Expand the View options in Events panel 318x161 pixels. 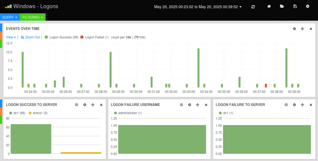coord(11,37)
